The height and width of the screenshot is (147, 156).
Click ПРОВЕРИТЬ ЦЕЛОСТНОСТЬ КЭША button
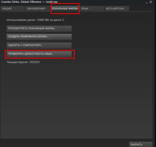[39, 54]
